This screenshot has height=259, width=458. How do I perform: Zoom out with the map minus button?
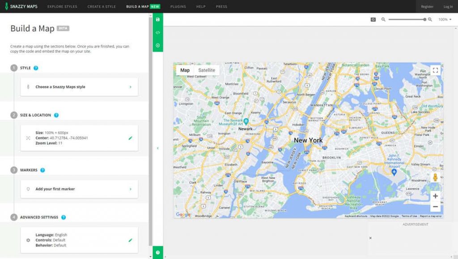[435, 207]
